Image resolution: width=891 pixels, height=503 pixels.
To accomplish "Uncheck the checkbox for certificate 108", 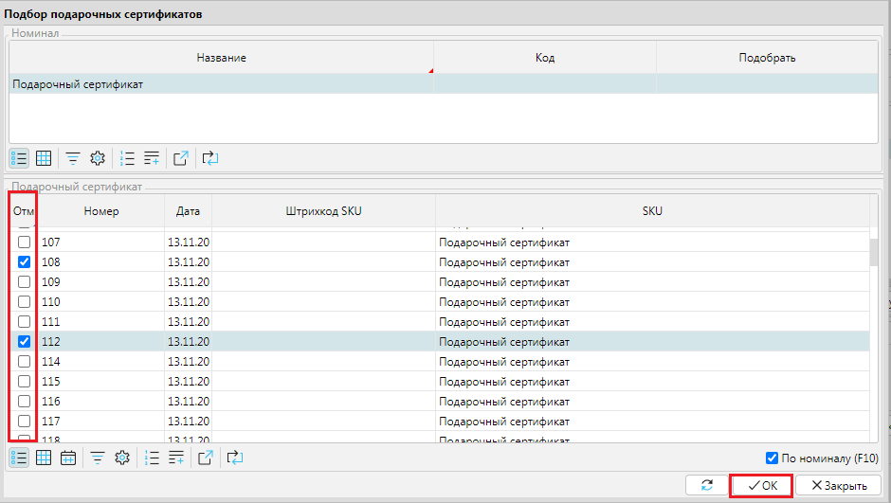I will click(25, 262).
